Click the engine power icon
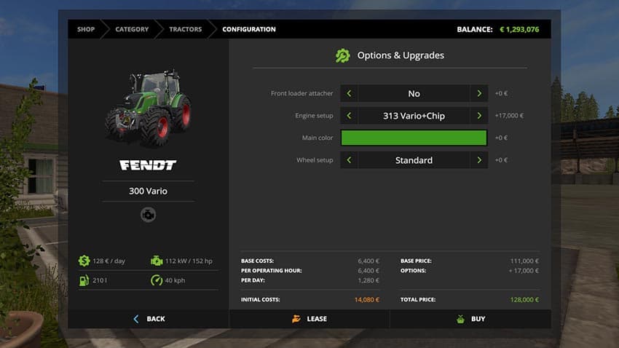This screenshot has height=348, width=619. [x=157, y=261]
